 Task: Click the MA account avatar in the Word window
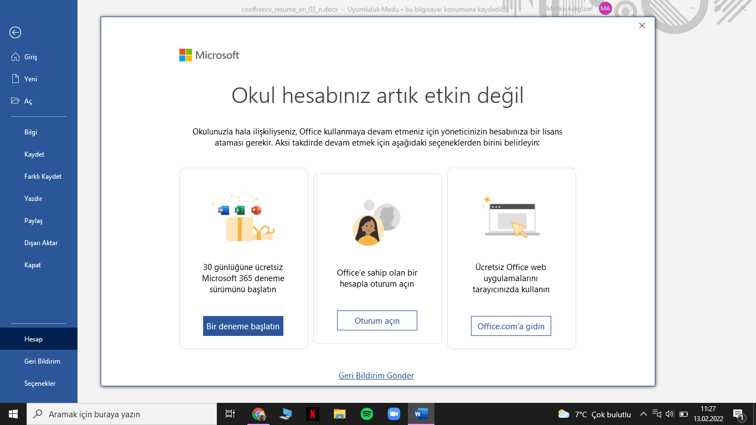tap(605, 9)
